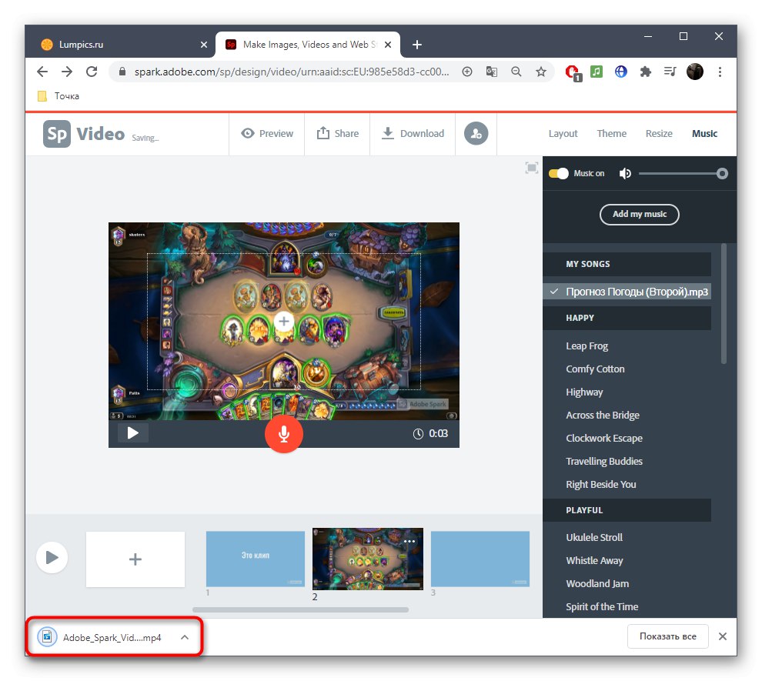Add a new slide with plus tile
Screen dimensions: 762x681
(x=135, y=559)
